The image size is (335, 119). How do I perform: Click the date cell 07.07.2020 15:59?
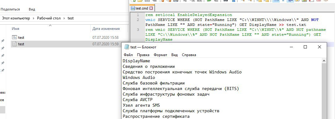[105, 44]
